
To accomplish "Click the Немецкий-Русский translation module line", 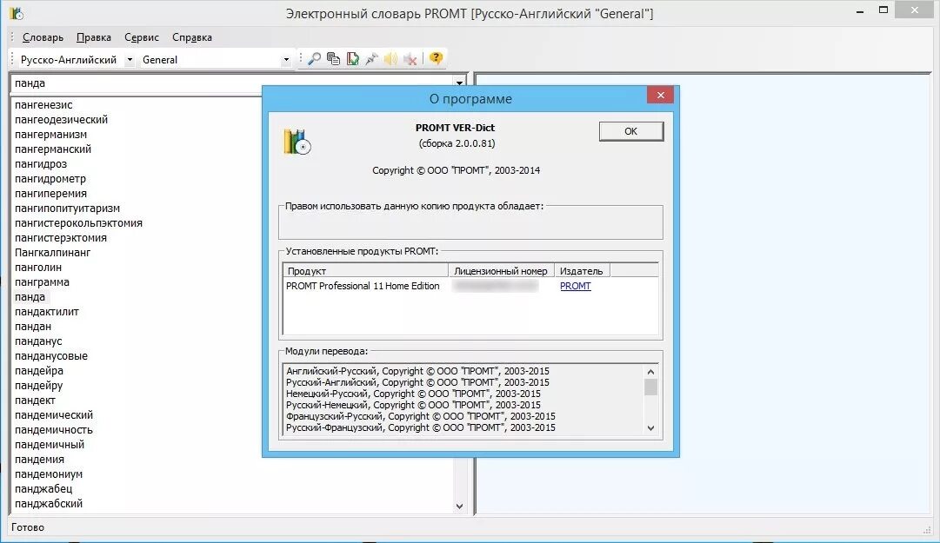I will point(414,394).
